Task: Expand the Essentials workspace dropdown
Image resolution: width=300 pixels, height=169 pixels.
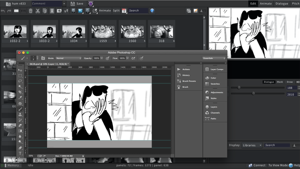Action: point(214,58)
